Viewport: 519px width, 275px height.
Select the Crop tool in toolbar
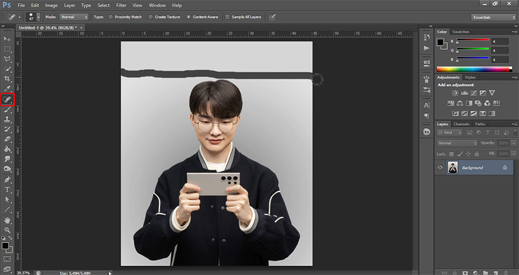(8, 79)
